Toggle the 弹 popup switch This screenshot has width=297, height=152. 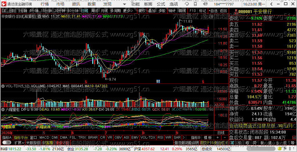(x=7, y=142)
